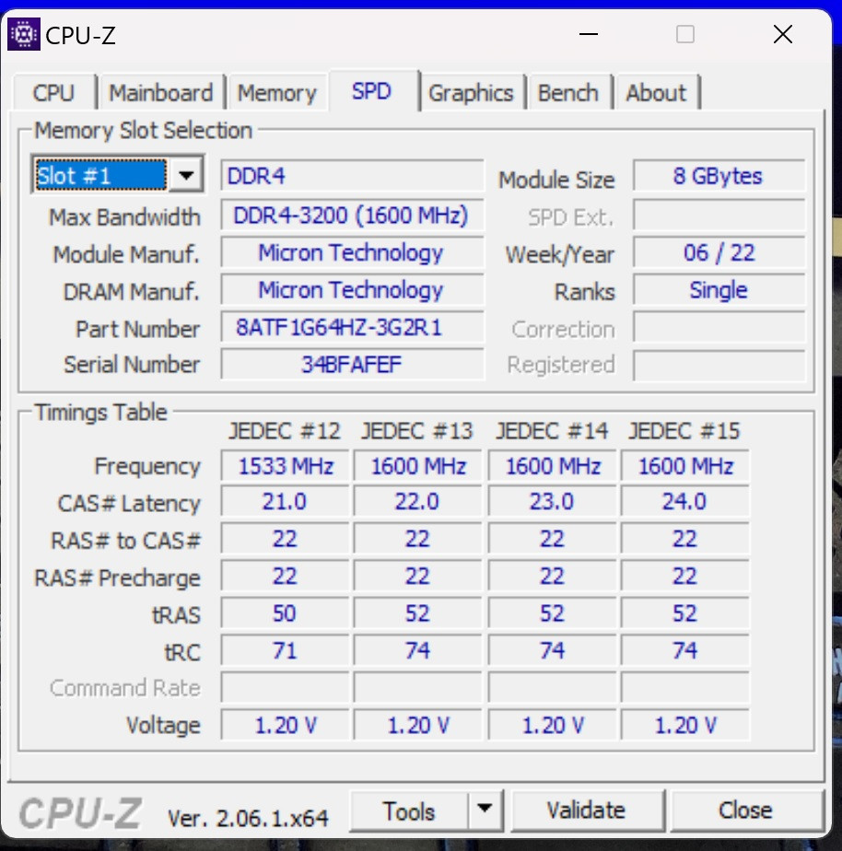842x851 pixels.
Task: Click the JEDEC #12 voltage 1.20 V
Action: (285, 725)
